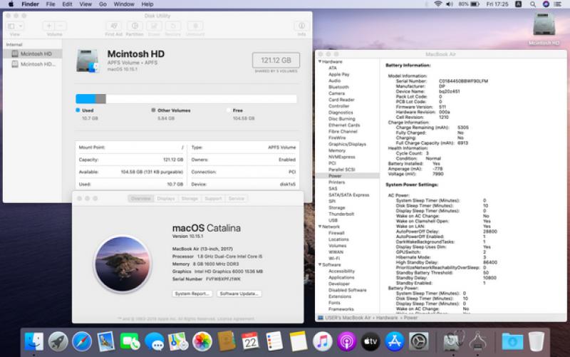
Task: Open Apple TV app in Dock
Action: point(370,341)
